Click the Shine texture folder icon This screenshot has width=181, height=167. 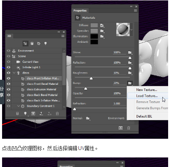[130, 52]
